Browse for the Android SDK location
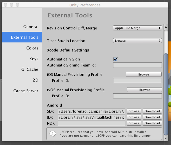The image size is (171, 145). [134, 111]
